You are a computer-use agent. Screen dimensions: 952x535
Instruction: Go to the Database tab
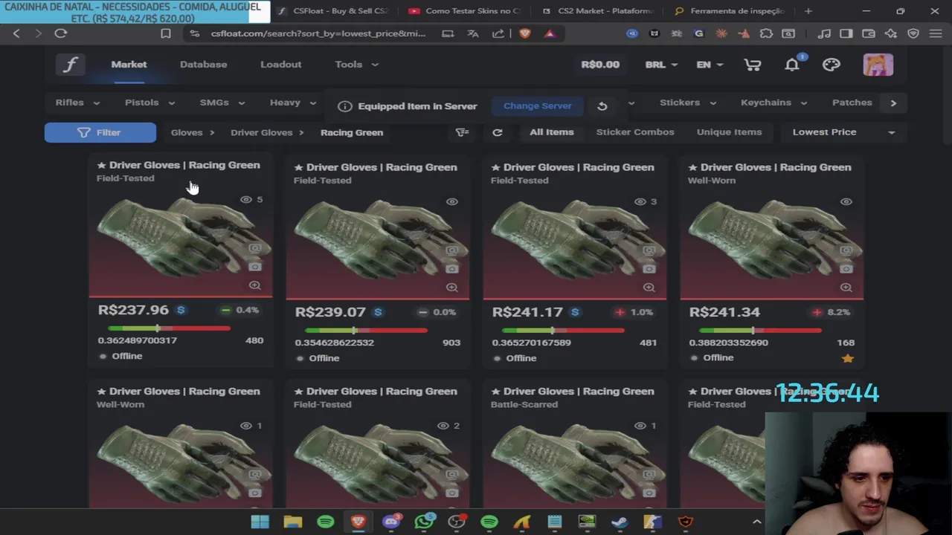(x=203, y=65)
